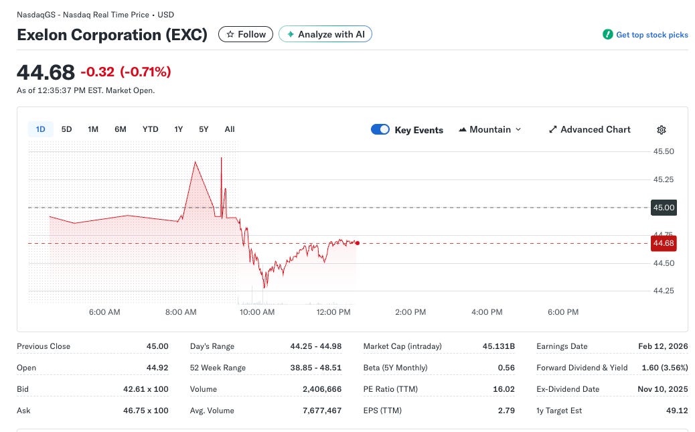Click the Market Cap value 45.131B

click(499, 346)
